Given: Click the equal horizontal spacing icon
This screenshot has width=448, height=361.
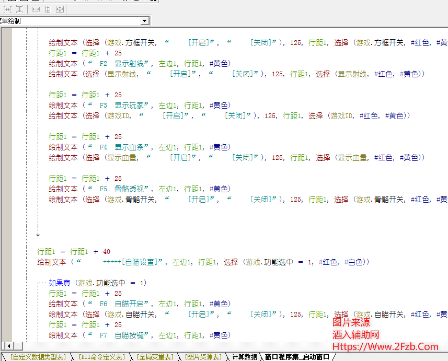Looking at the screenshot, I should click(x=7, y=9).
